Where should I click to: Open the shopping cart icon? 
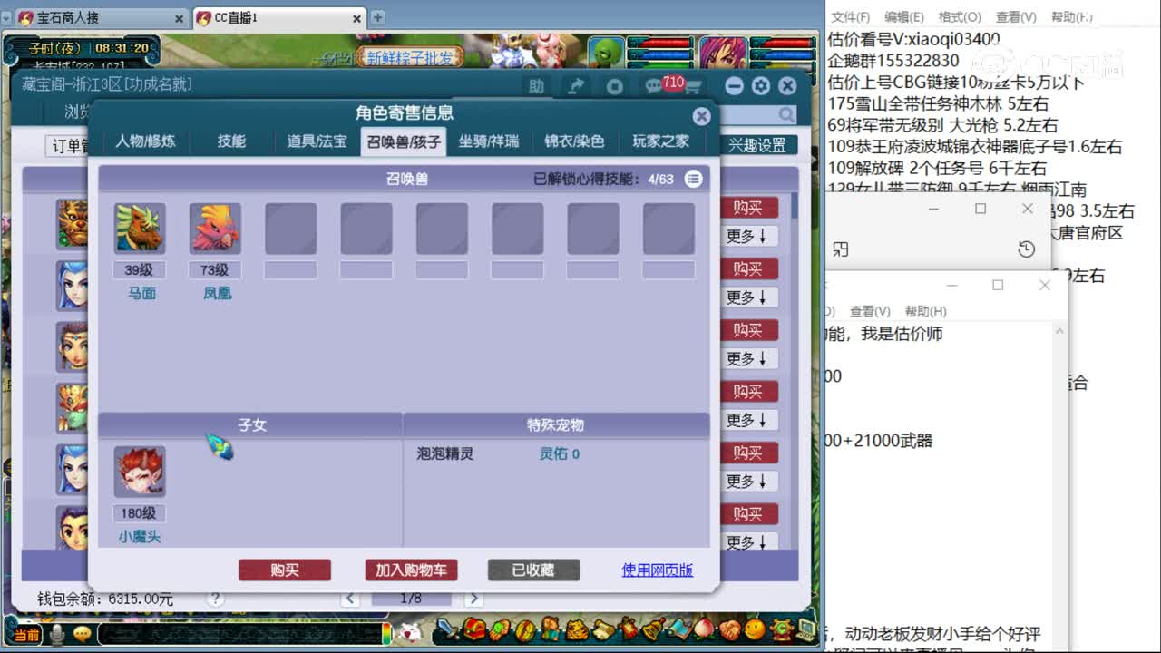tap(692, 88)
